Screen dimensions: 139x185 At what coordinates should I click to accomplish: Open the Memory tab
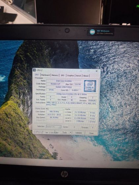pyautogui.click(x=55, y=75)
